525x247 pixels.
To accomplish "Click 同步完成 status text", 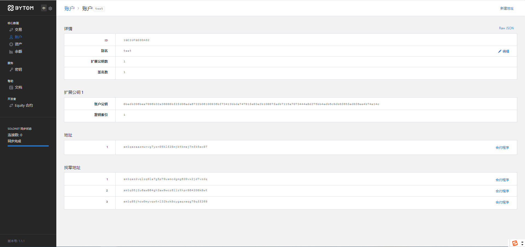I will (x=14, y=141).
